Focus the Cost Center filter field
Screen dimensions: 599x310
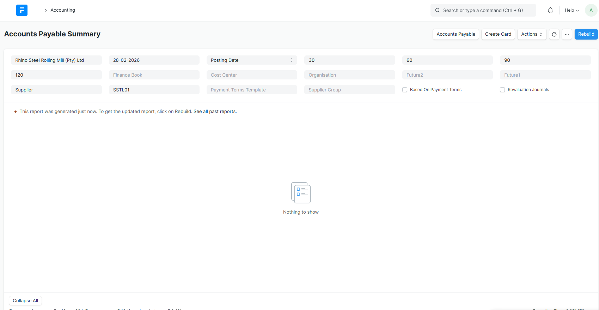pos(252,75)
